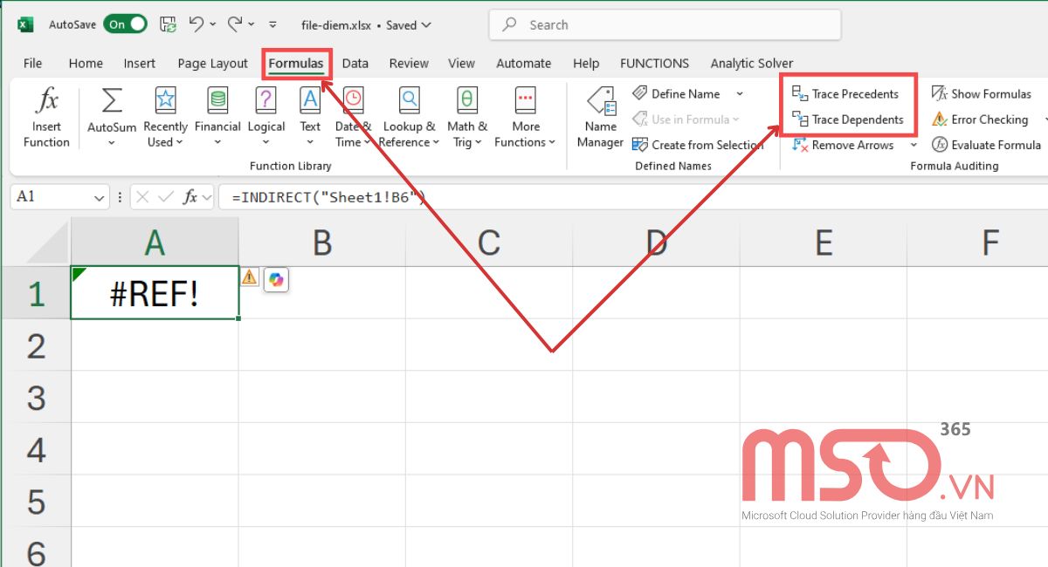Select row 5 header

36,502
